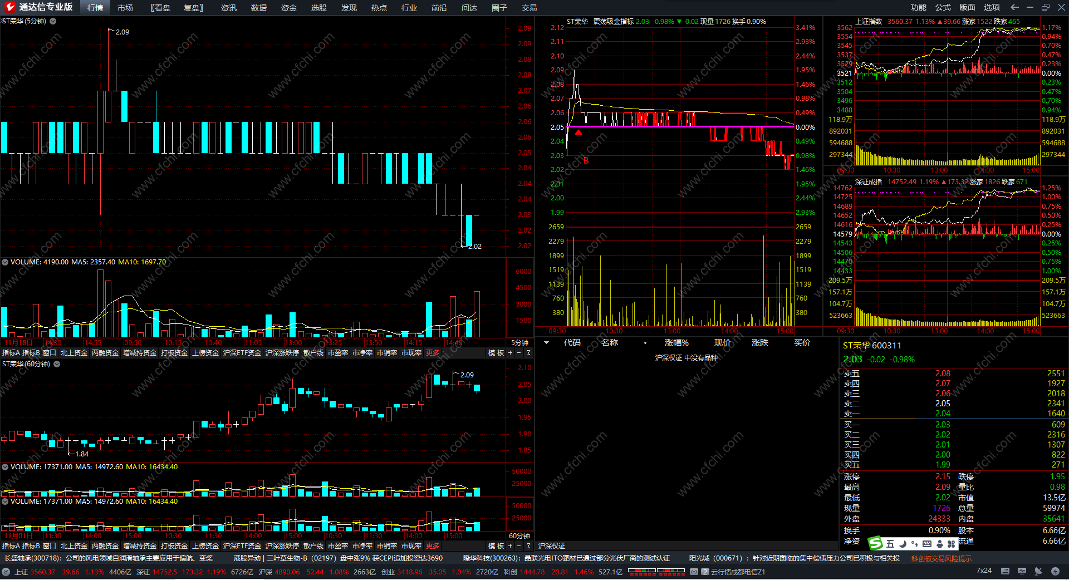Viewport: 1069px width, 580px height.
Task: Open the 5-minute chart options circle icon
Action: point(53,21)
